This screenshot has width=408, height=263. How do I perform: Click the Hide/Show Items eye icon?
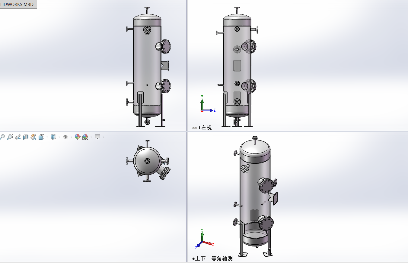tap(65, 137)
